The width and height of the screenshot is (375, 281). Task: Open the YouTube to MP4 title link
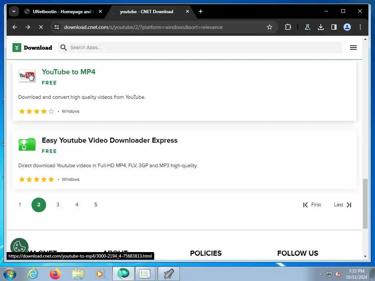point(68,72)
